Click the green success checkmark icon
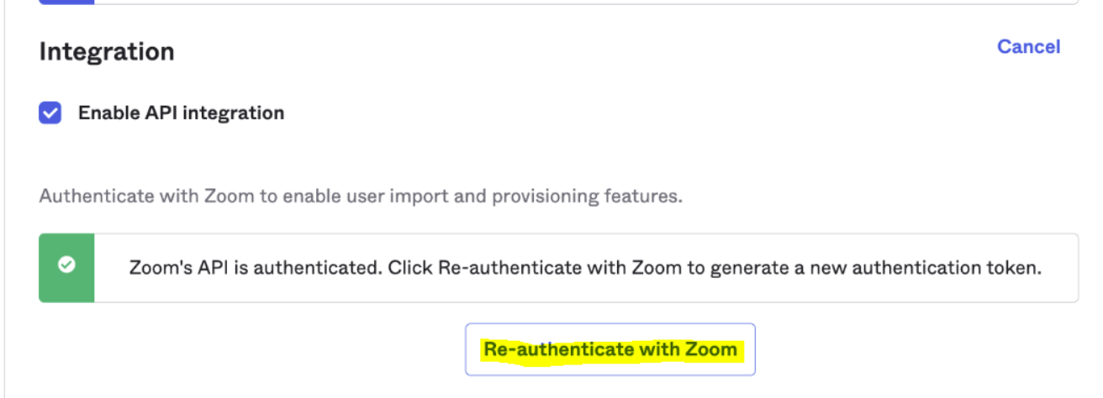This screenshot has width=1103, height=398. point(66,265)
